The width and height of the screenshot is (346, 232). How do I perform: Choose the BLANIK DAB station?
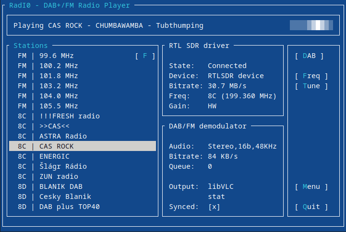(83, 186)
